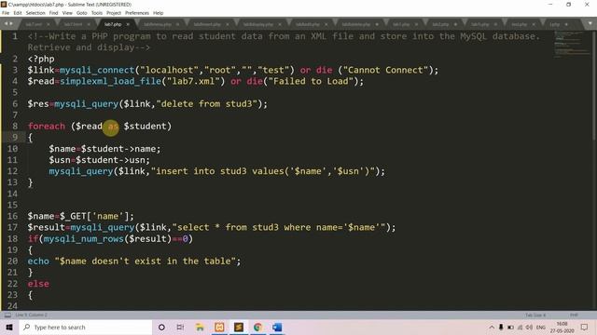The height and width of the screenshot is (335, 597).
Task: Close the lab7.php tab
Action: coord(128,24)
